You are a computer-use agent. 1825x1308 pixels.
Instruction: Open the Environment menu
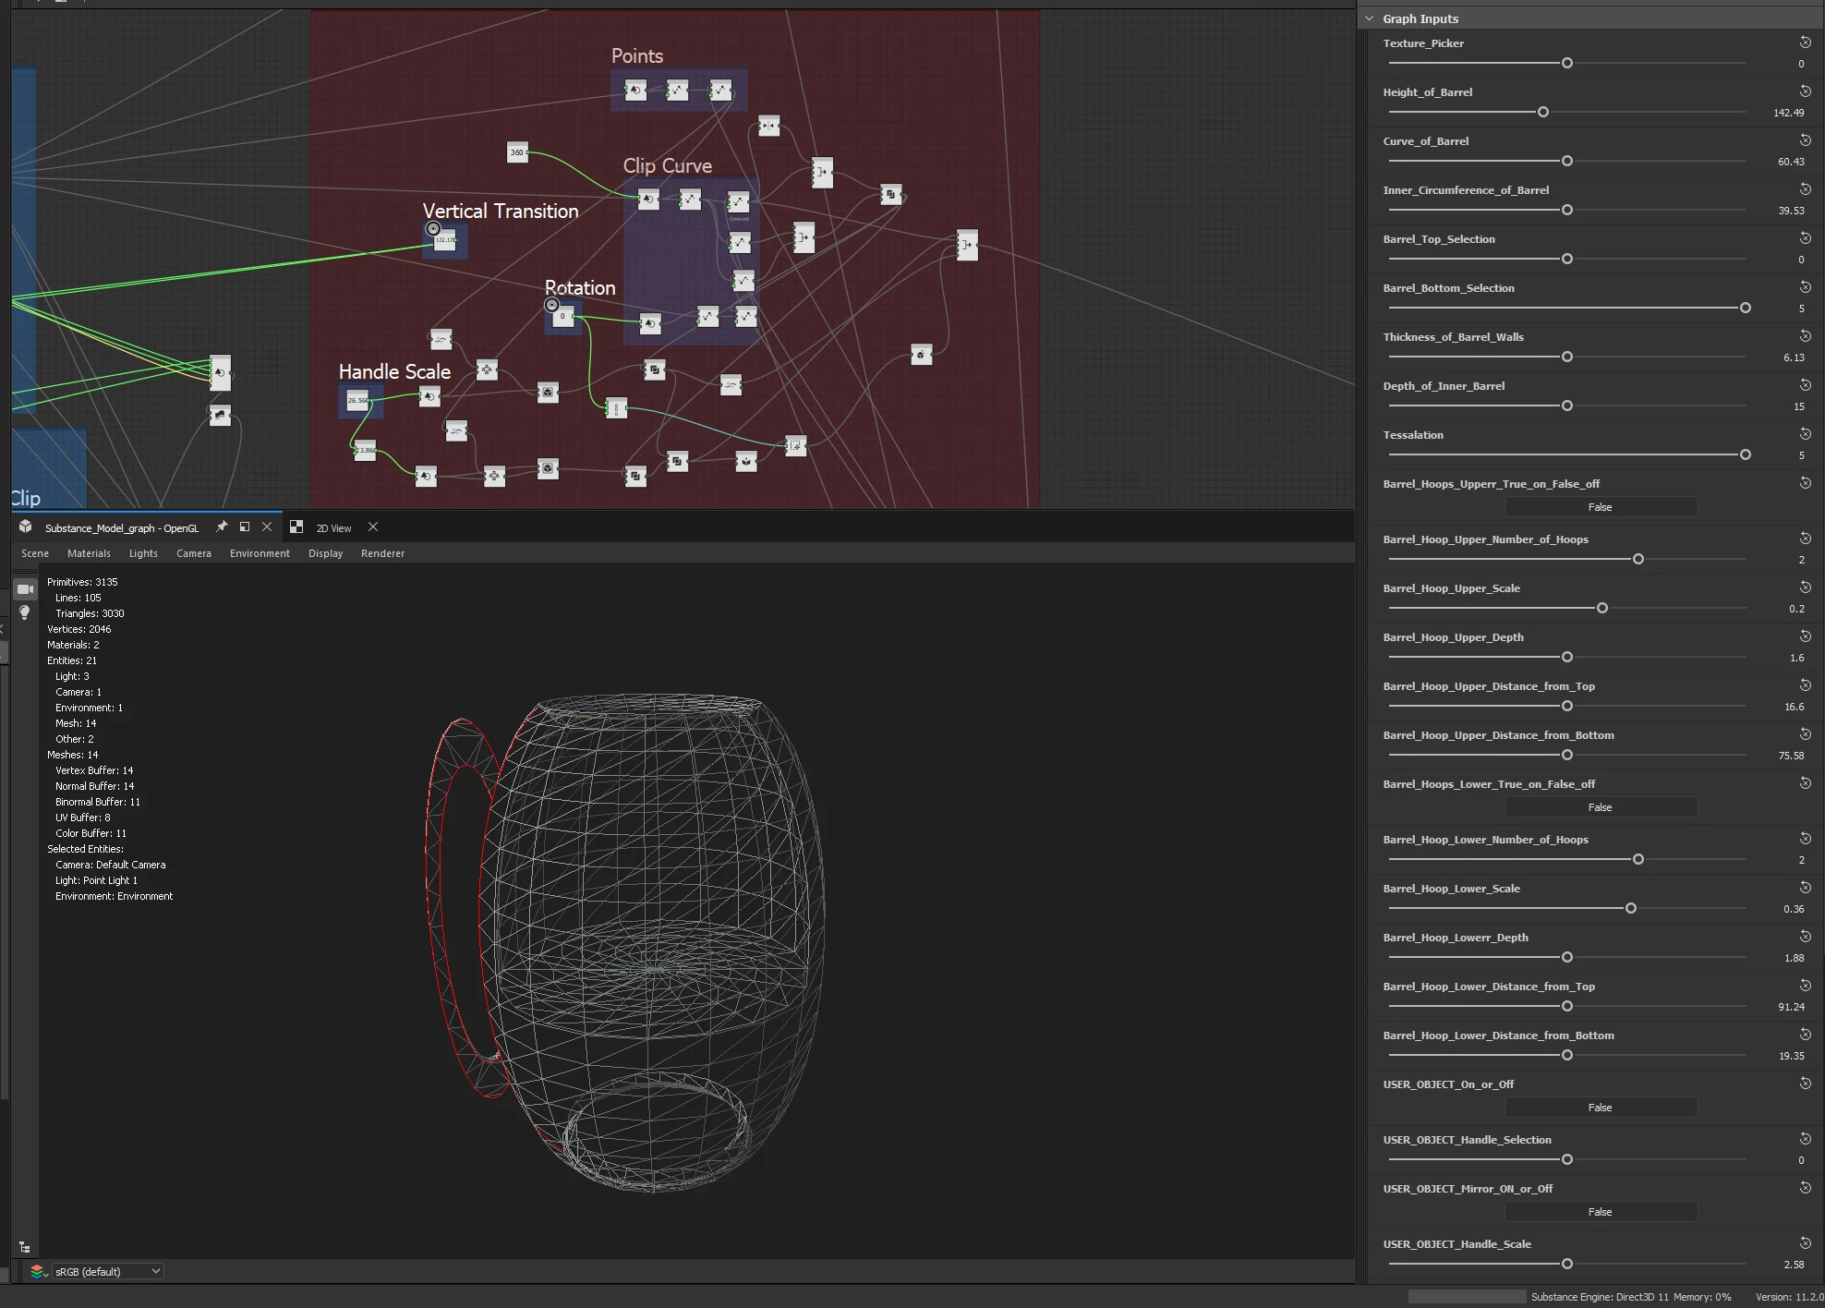[260, 553]
